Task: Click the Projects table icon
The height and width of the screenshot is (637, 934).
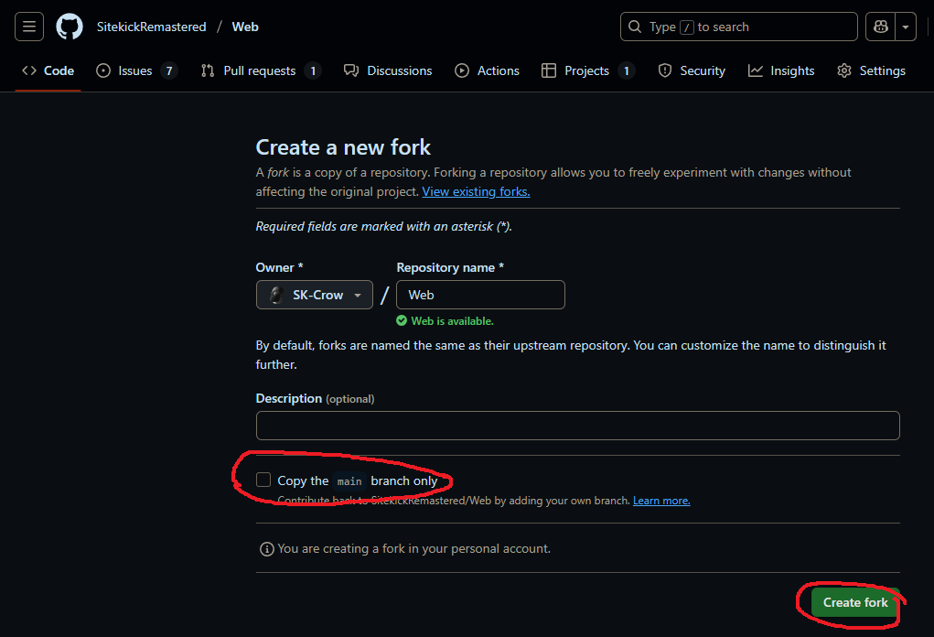Action: pyautogui.click(x=549, y=70)
